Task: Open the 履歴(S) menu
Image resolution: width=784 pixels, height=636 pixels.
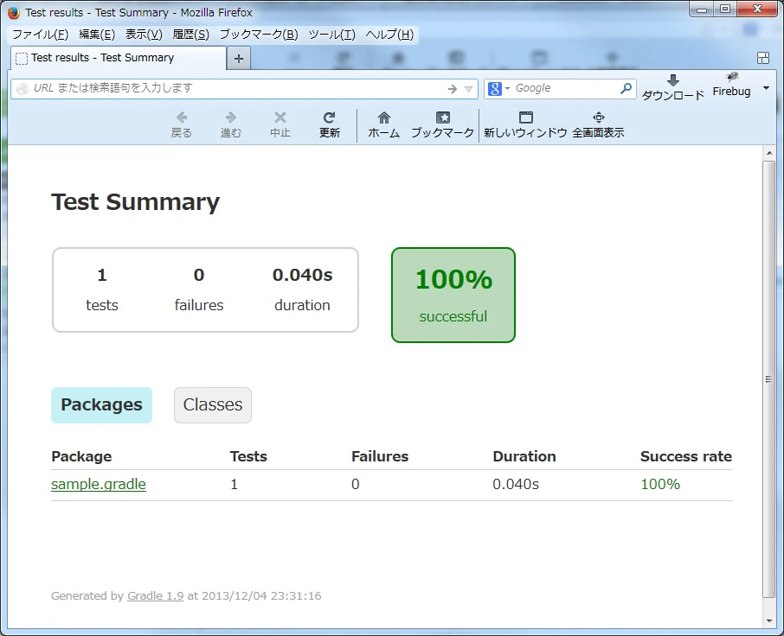Action: [x=191, y=35]
